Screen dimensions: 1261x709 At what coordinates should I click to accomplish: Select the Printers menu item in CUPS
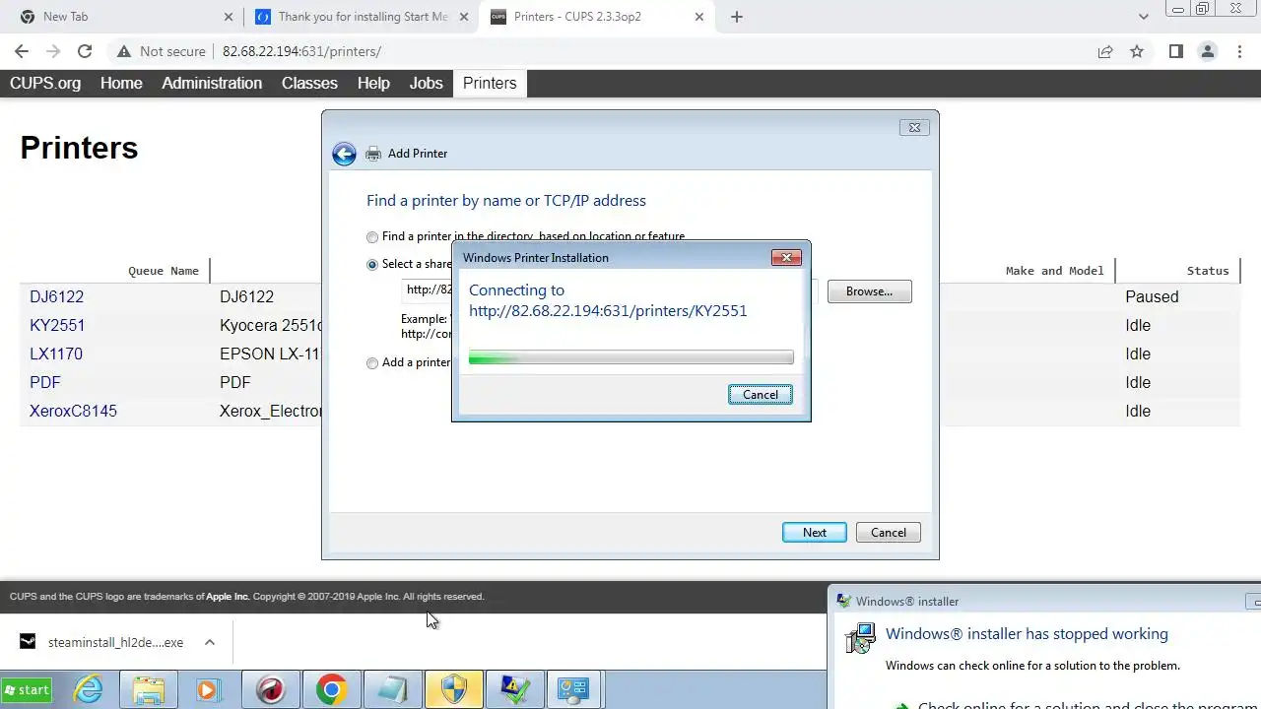point(490,84)
